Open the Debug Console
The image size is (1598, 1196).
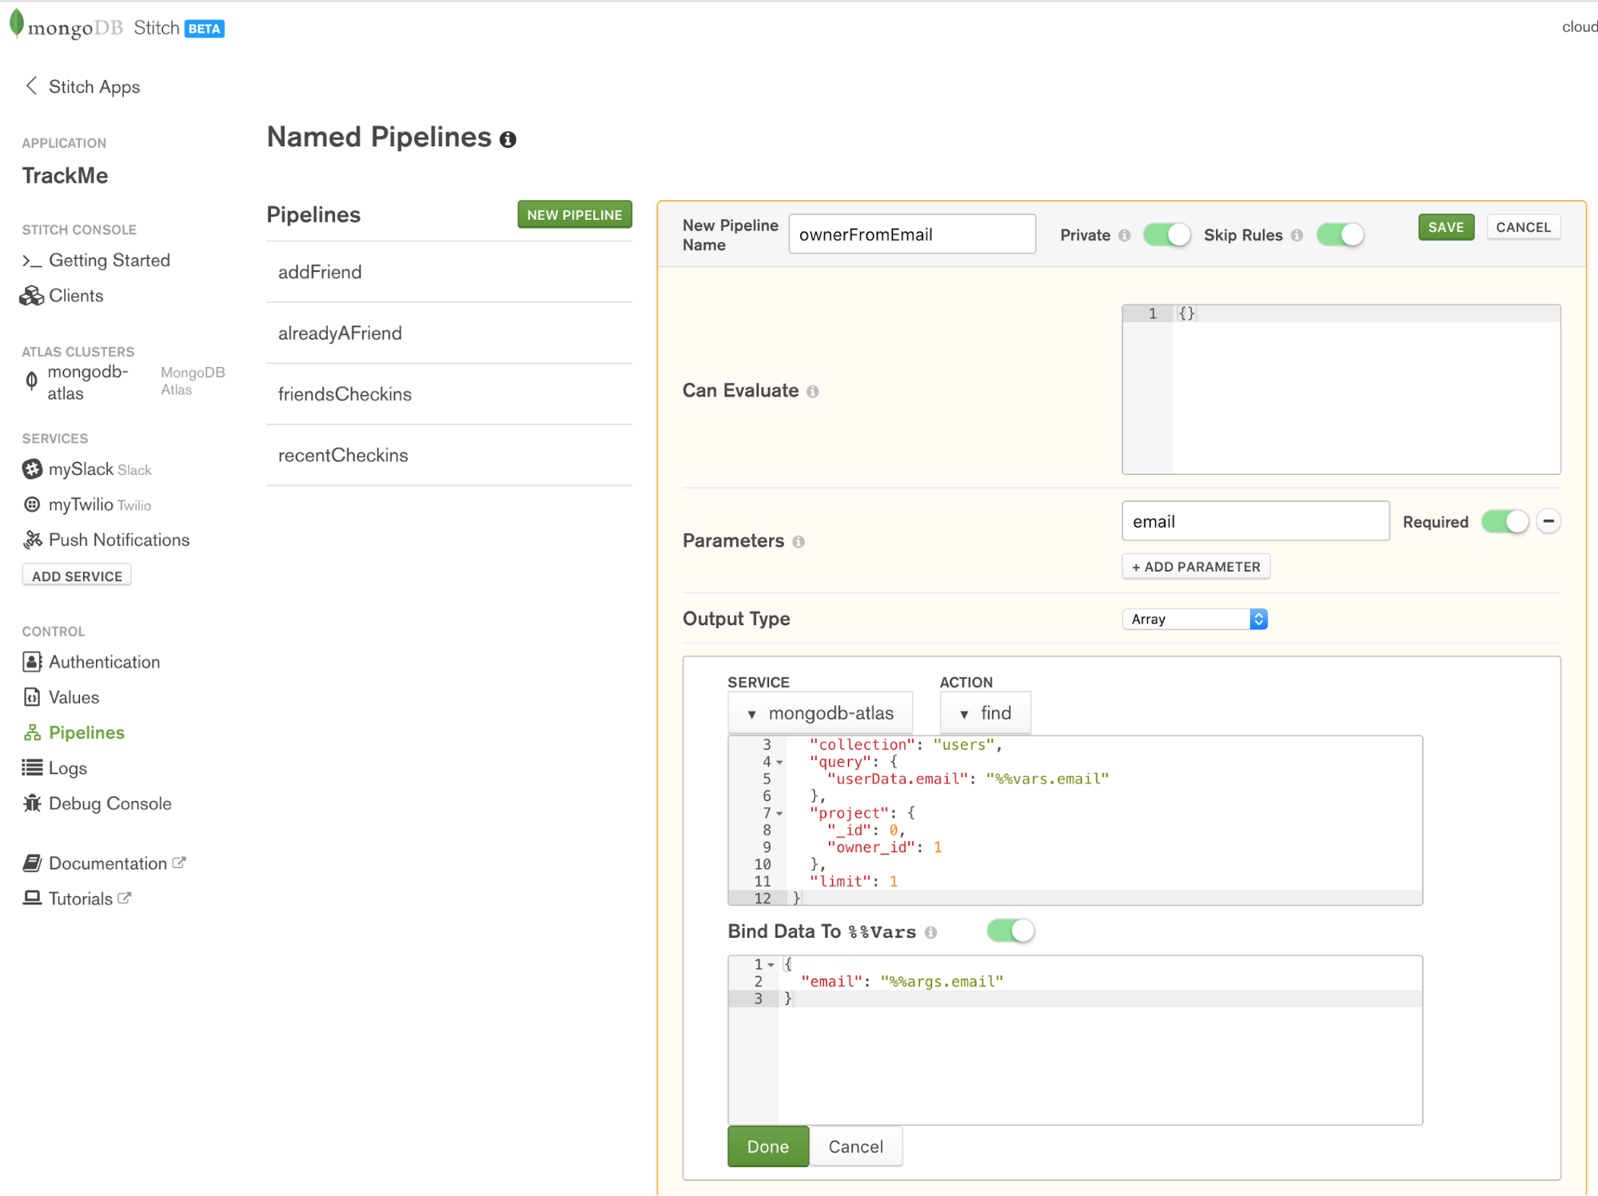point(110,803)
